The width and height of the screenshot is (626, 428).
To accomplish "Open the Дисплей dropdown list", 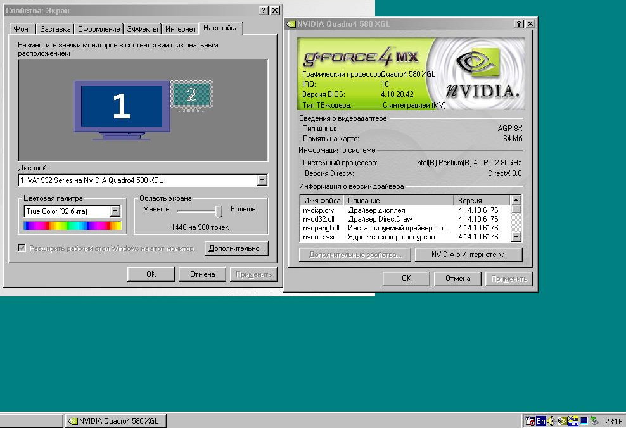I will 262,180.
